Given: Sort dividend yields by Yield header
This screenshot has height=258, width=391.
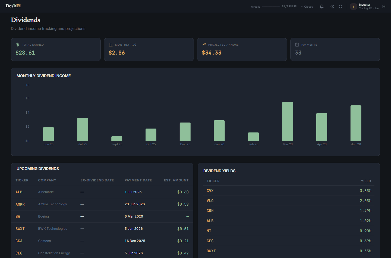Looking at the screenshot, I should tap(366, 181).
